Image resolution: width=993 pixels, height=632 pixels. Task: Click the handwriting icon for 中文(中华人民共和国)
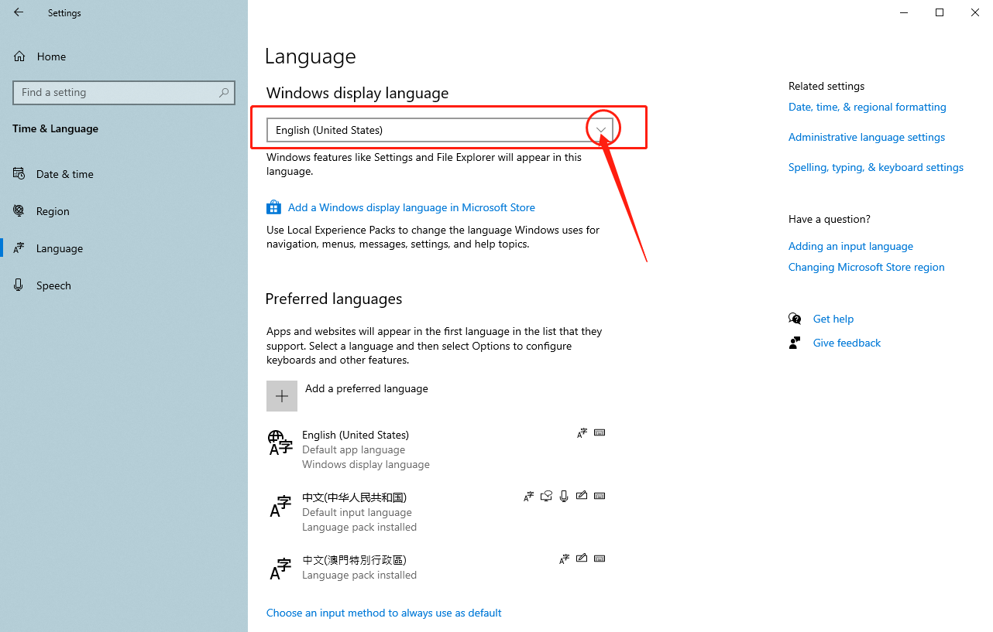(x=582, y=496)
